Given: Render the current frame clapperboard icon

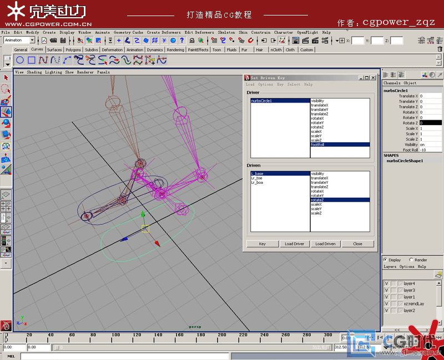Looking at the screenshot, I should coord(306,40).
